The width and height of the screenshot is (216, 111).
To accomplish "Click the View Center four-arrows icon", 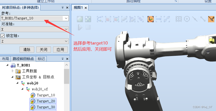I will 88,19.
